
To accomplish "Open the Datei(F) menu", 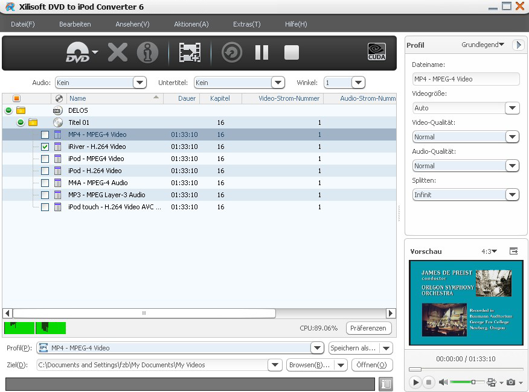I will point(22,24).
